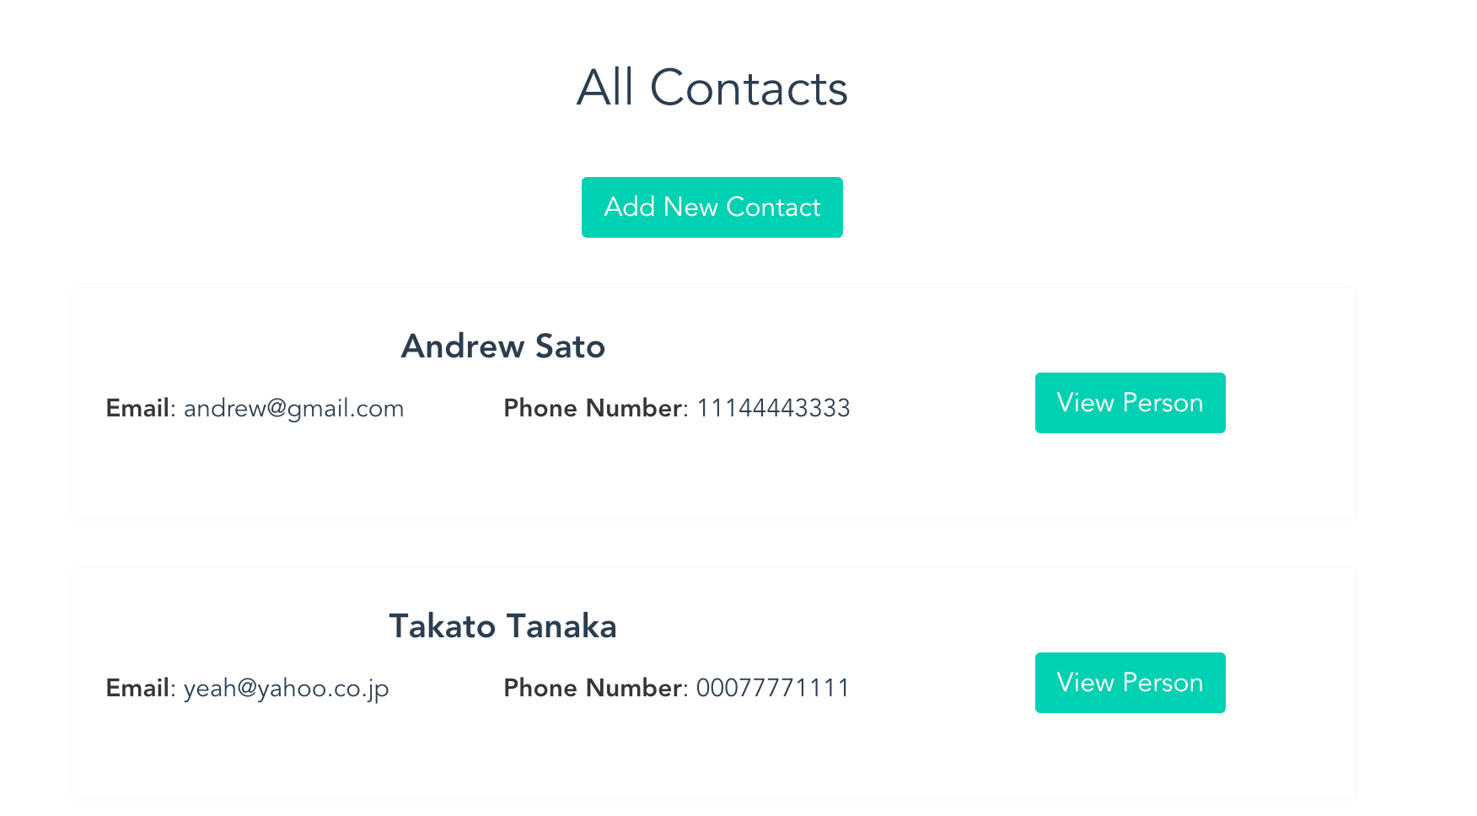
Task: Click the phone number 11144443333
Action: point(772,409)
